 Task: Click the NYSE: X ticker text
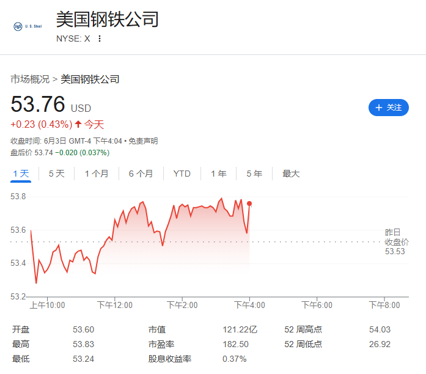click(x=73, y=38)
